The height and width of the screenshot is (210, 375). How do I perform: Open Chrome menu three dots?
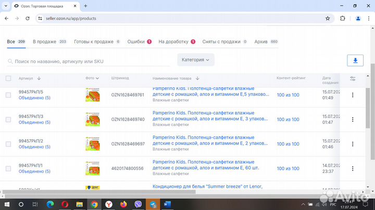pyautogui.click(x=369, y=18)
